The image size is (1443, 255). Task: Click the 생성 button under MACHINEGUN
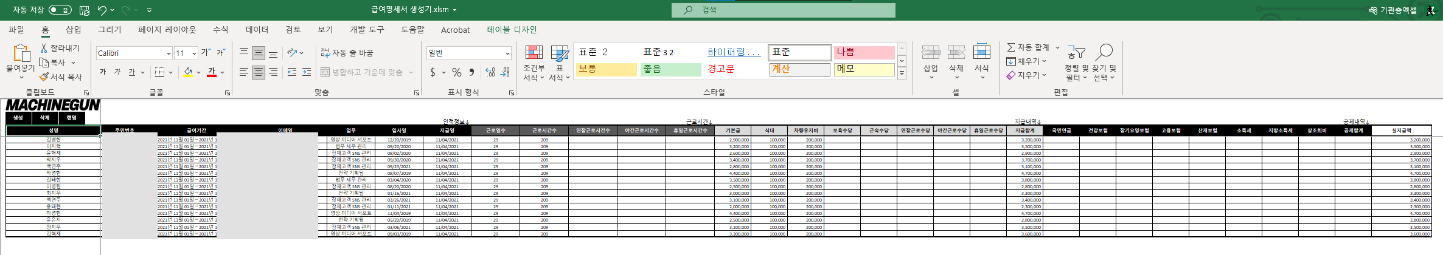(18, 118)
